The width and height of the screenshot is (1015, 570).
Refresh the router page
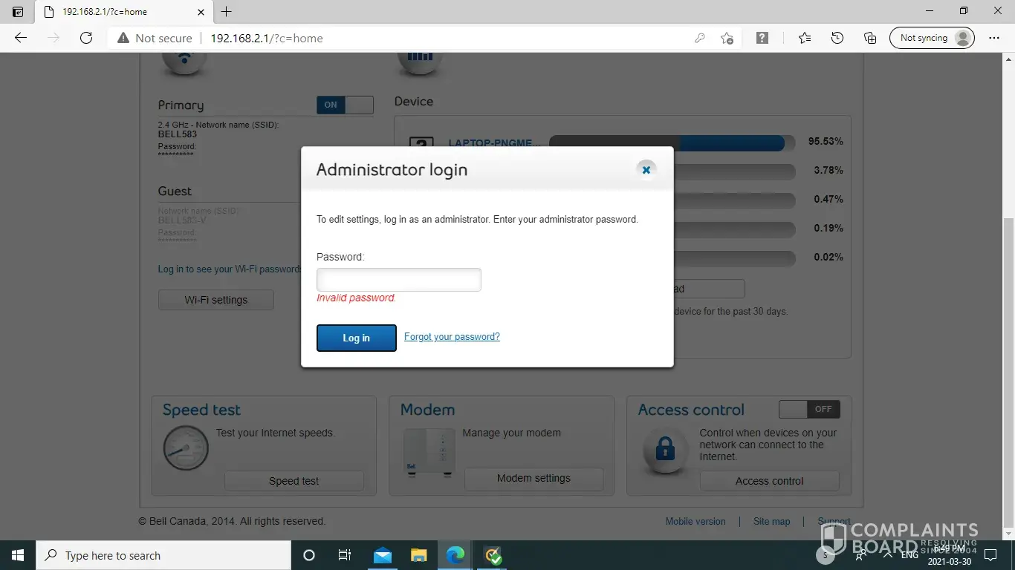[x=86, y=38]
